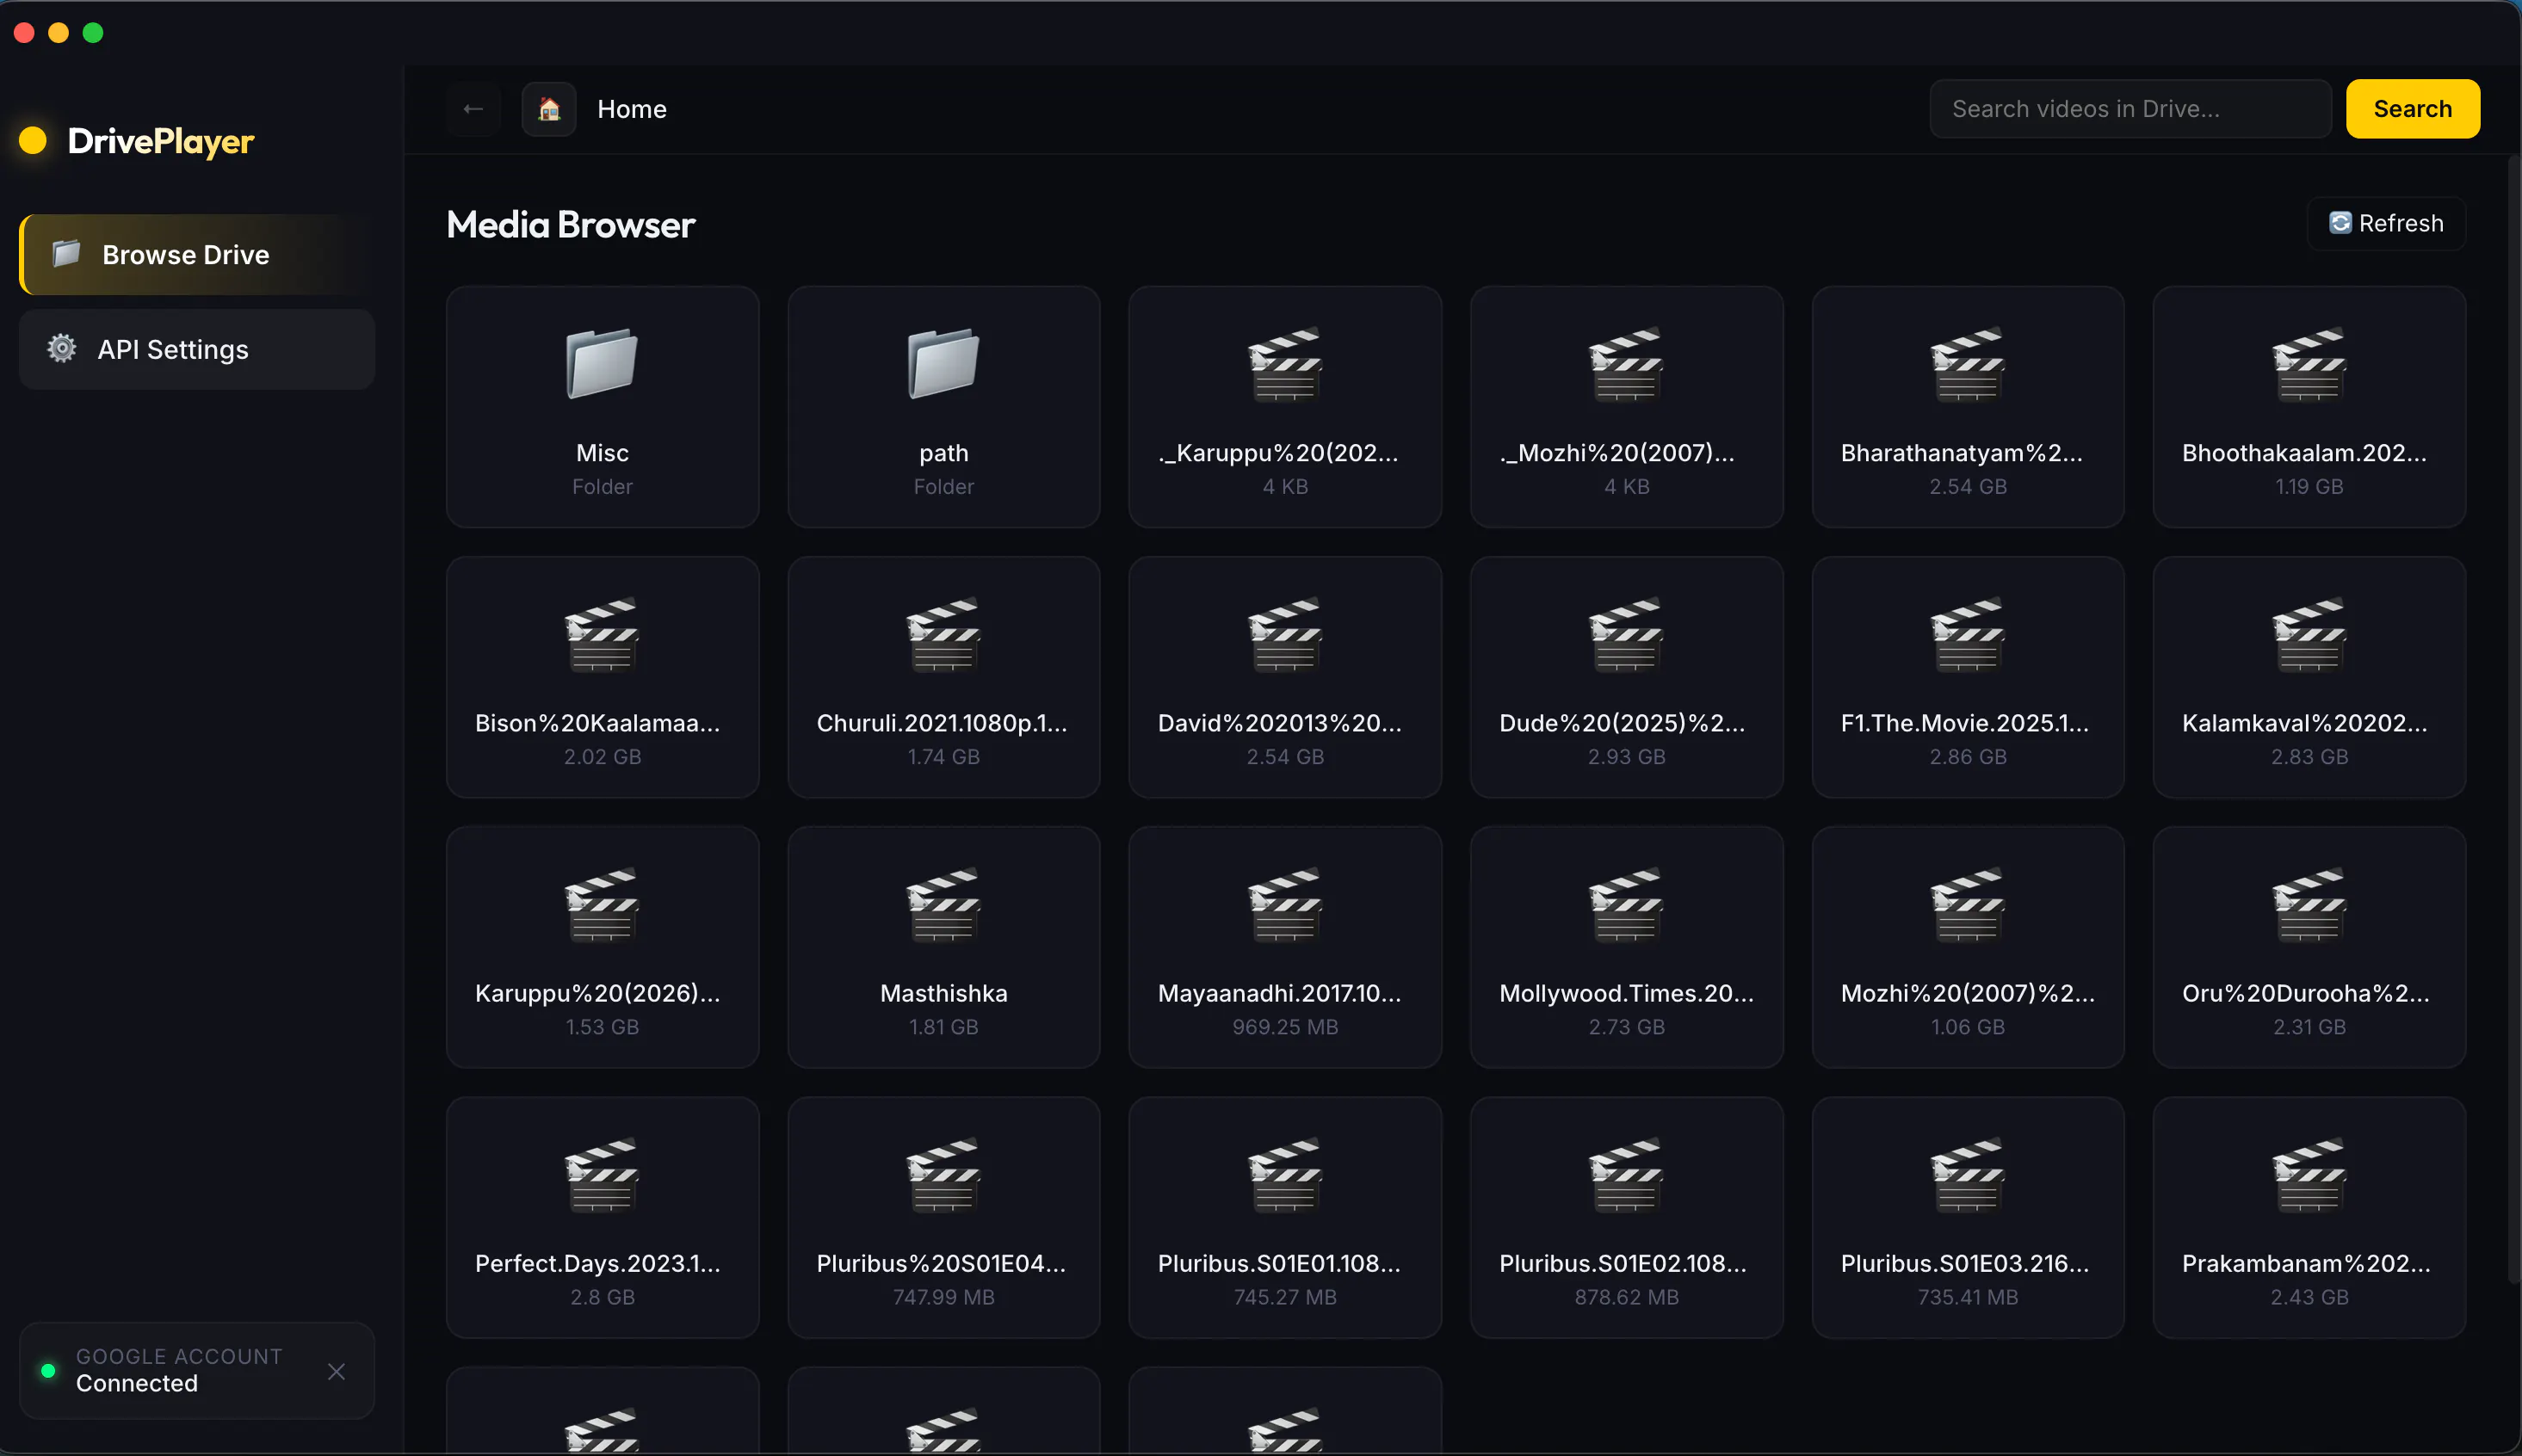Click the 2.86 GB size under F1.The.Movie
The image size is (2522, 1456).
(1967, 757)
